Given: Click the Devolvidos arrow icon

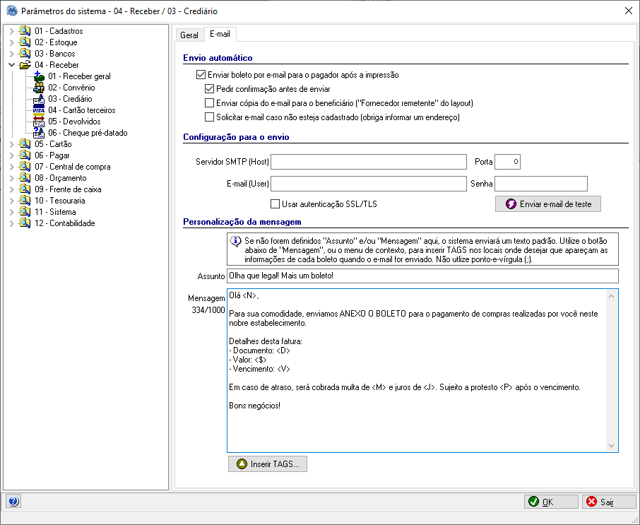Looking at the screenshot, I should 39,122.
